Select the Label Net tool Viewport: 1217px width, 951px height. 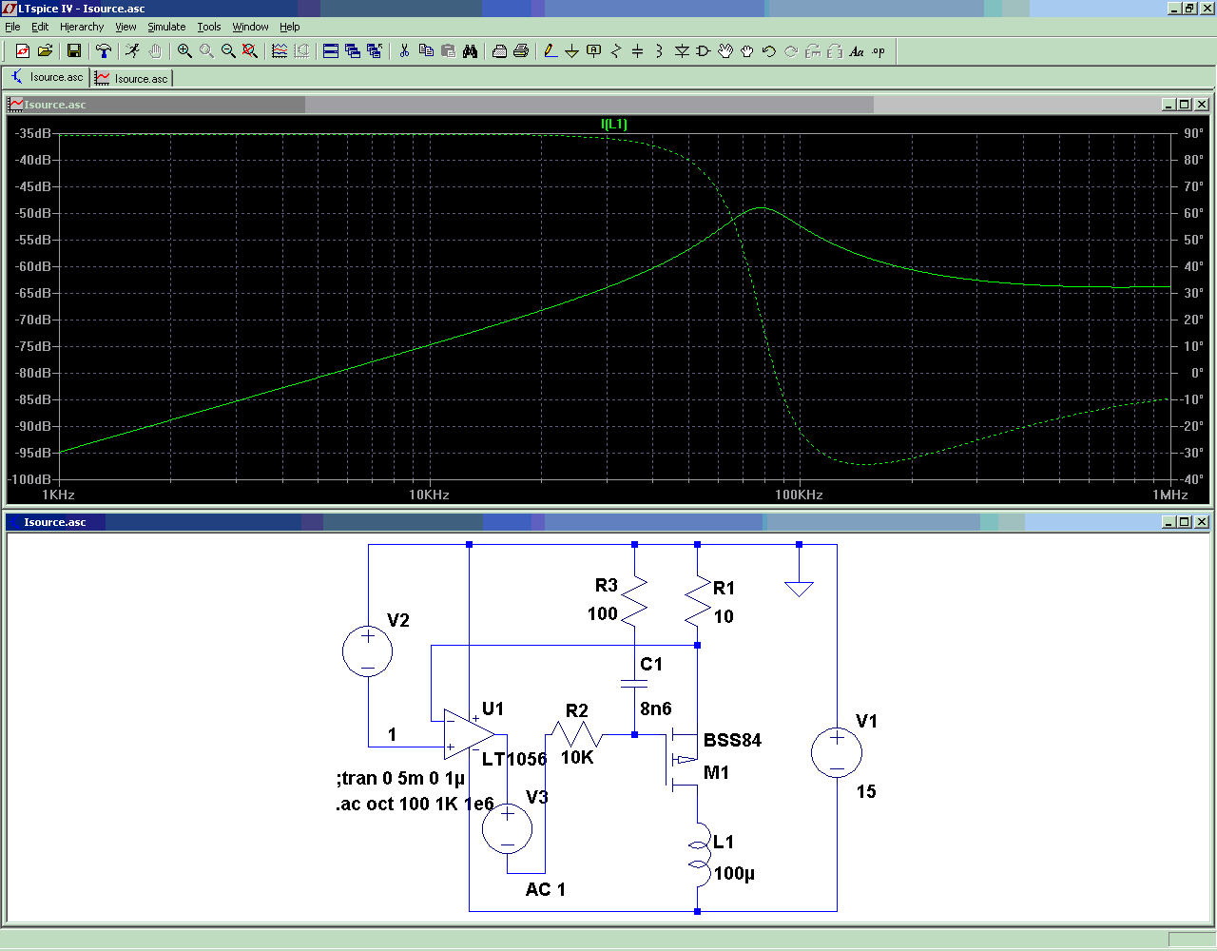pyautogui.click(x=594, y=51)
